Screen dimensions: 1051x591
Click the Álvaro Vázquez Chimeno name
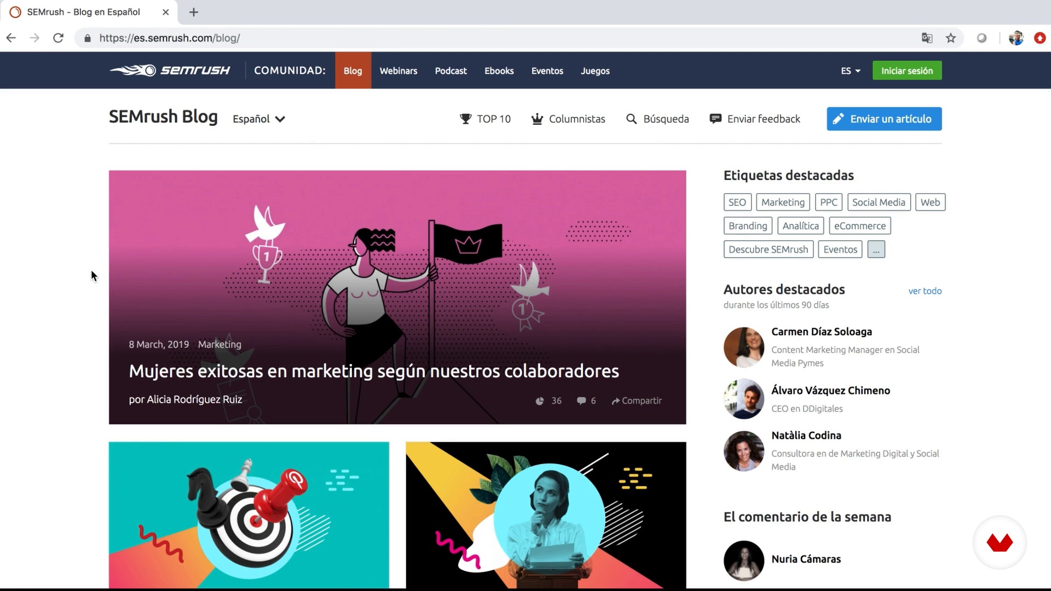point(830,391)
